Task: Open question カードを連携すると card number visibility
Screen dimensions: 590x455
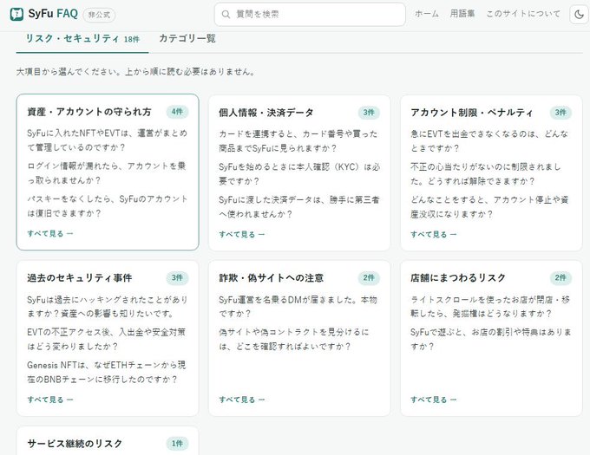Action: [298, 141]
